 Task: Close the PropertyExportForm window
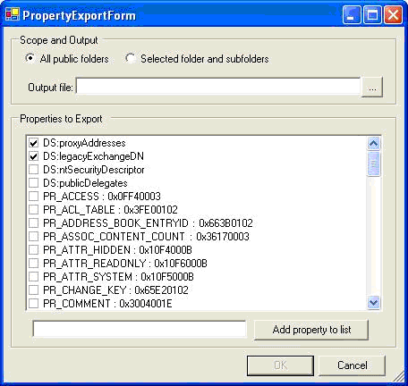click(x=393, y=14)
